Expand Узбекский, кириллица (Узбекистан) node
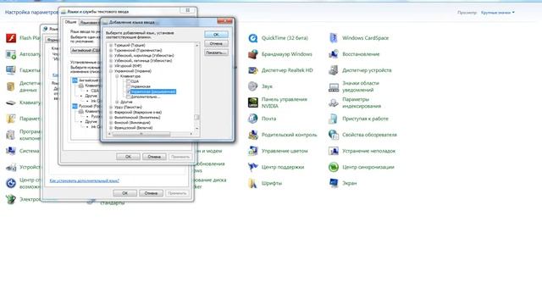The image size is (542, 305). (x=111, y=55)
